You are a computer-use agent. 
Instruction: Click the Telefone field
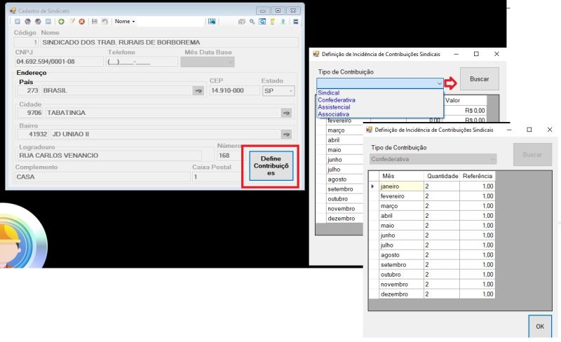(142, 62)
